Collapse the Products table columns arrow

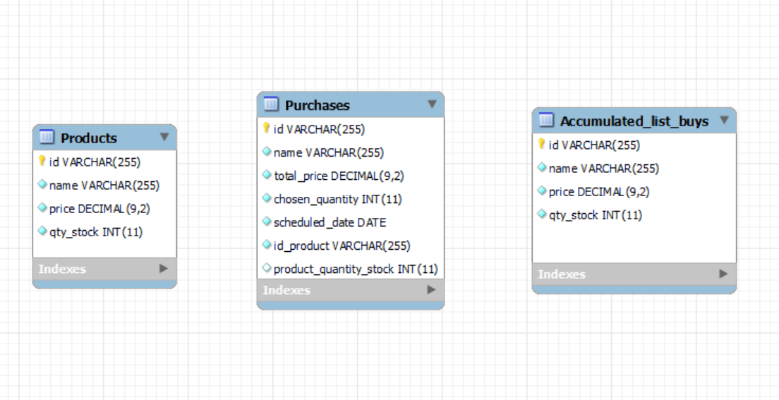click(164, 137)
